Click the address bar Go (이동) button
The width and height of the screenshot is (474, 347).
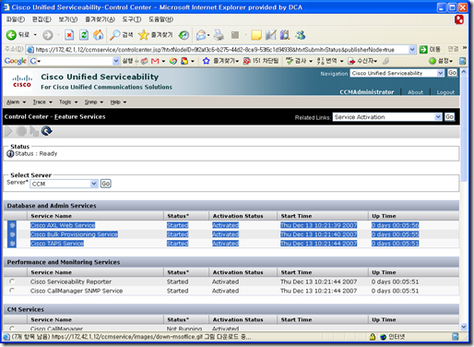pyautogui.click(x=430, y=49)
